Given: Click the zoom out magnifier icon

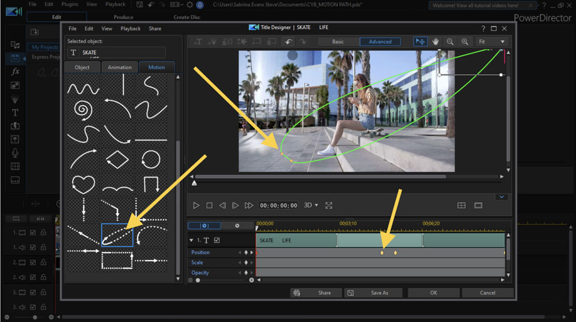Looking at the screenshot, I should click(450, 41).
